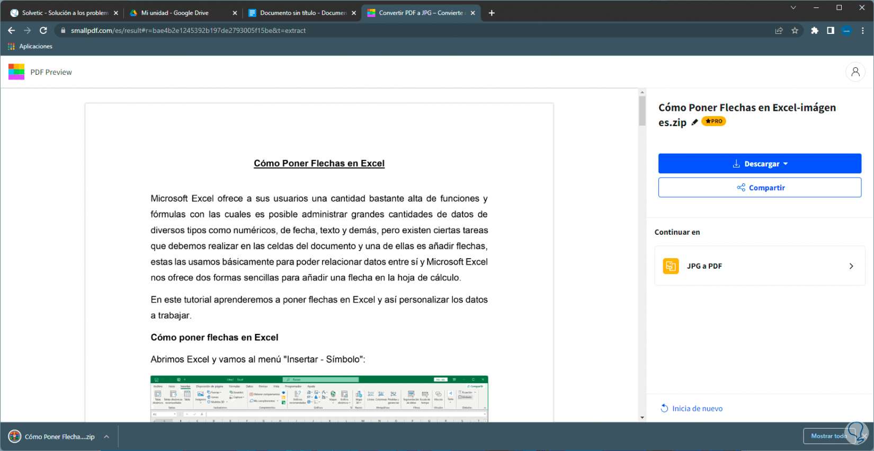
Task: Click the scroll down arrow of the preview
Action: 642,418
